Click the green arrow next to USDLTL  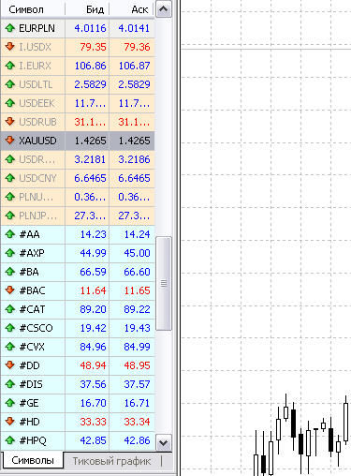click(x=10, y=84)
